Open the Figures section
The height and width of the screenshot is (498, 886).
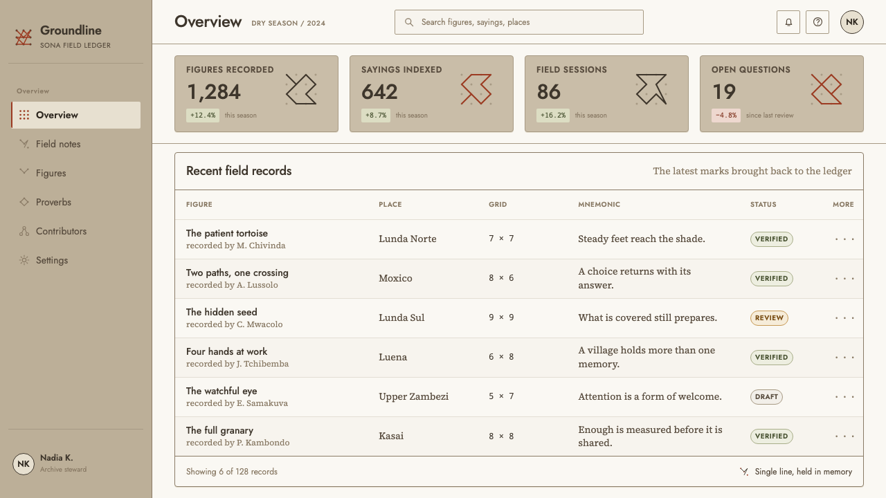(x=76, y=173)
